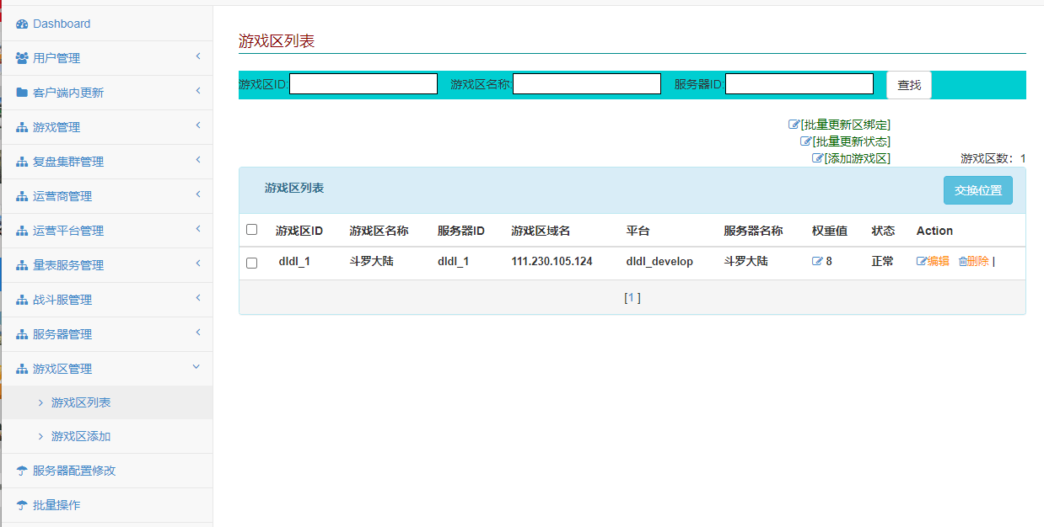Go to page 1 in pagination
The height and width of the screenshot is (527, 1044).
632,297
